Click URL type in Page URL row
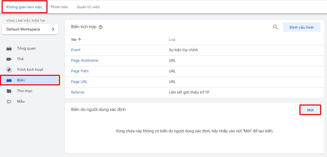The height and width of the screenshot is (157, 327). pos(172,82)
